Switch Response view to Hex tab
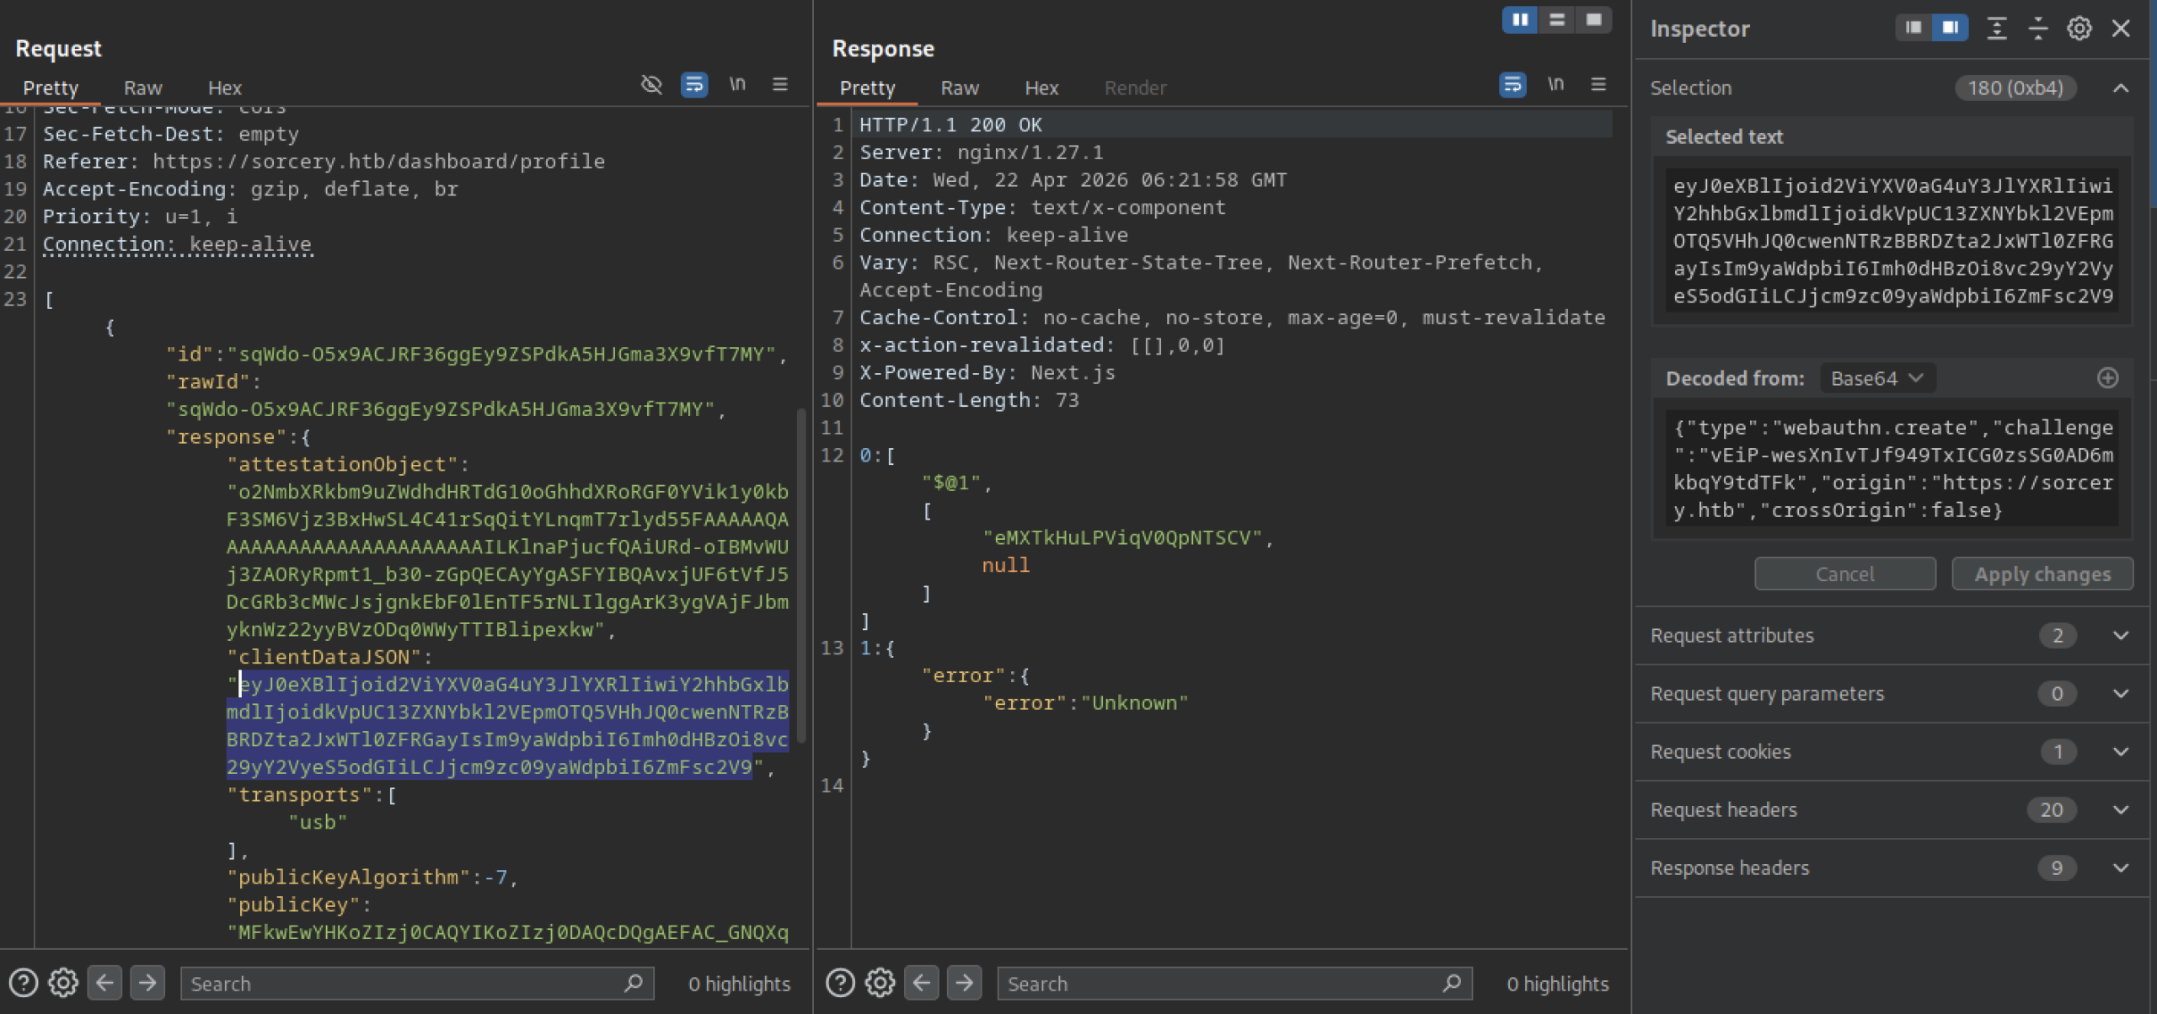2157x1014 pixels. pyautogui.click(x=1041, y=88)
